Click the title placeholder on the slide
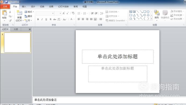 tap(117, 57)
